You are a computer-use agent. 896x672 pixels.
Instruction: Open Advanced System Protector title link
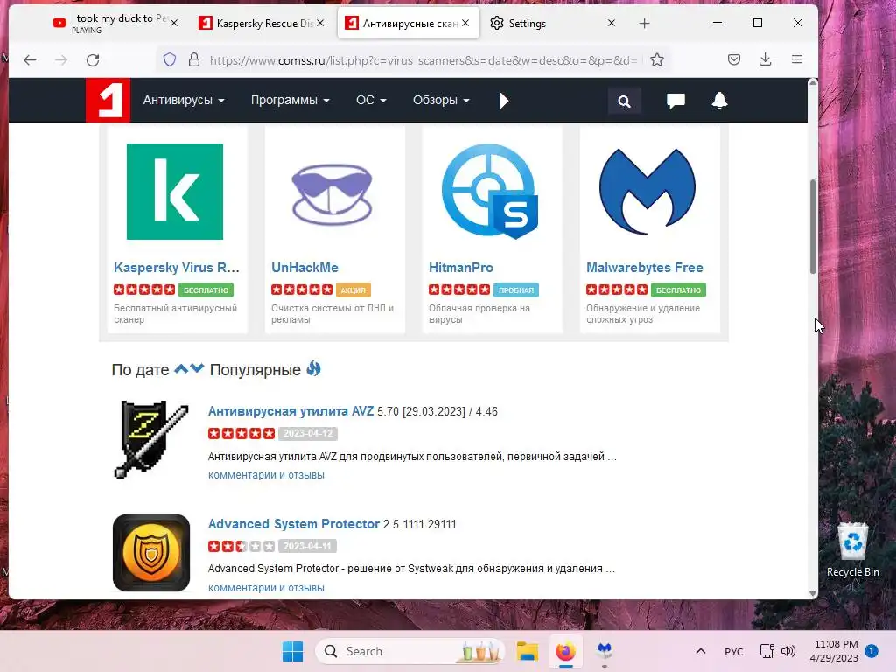(294, 524)
